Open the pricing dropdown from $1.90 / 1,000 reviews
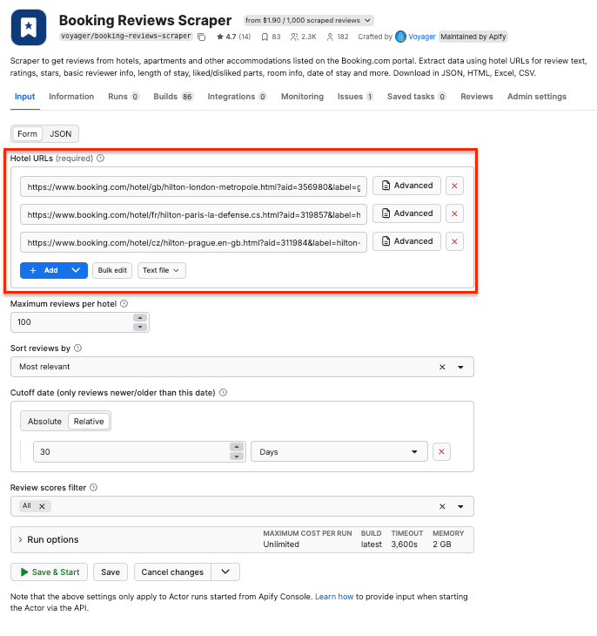The image size is (597, 636). tap(308, 20)
